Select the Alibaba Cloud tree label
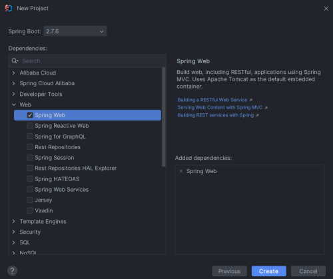The height and width of the screenshot is (279, 333). click(38, 73)
